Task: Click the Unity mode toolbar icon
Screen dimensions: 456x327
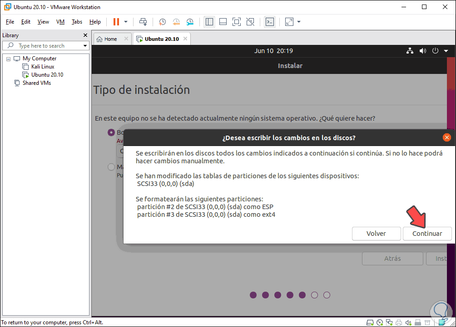Action: (250, 22)
